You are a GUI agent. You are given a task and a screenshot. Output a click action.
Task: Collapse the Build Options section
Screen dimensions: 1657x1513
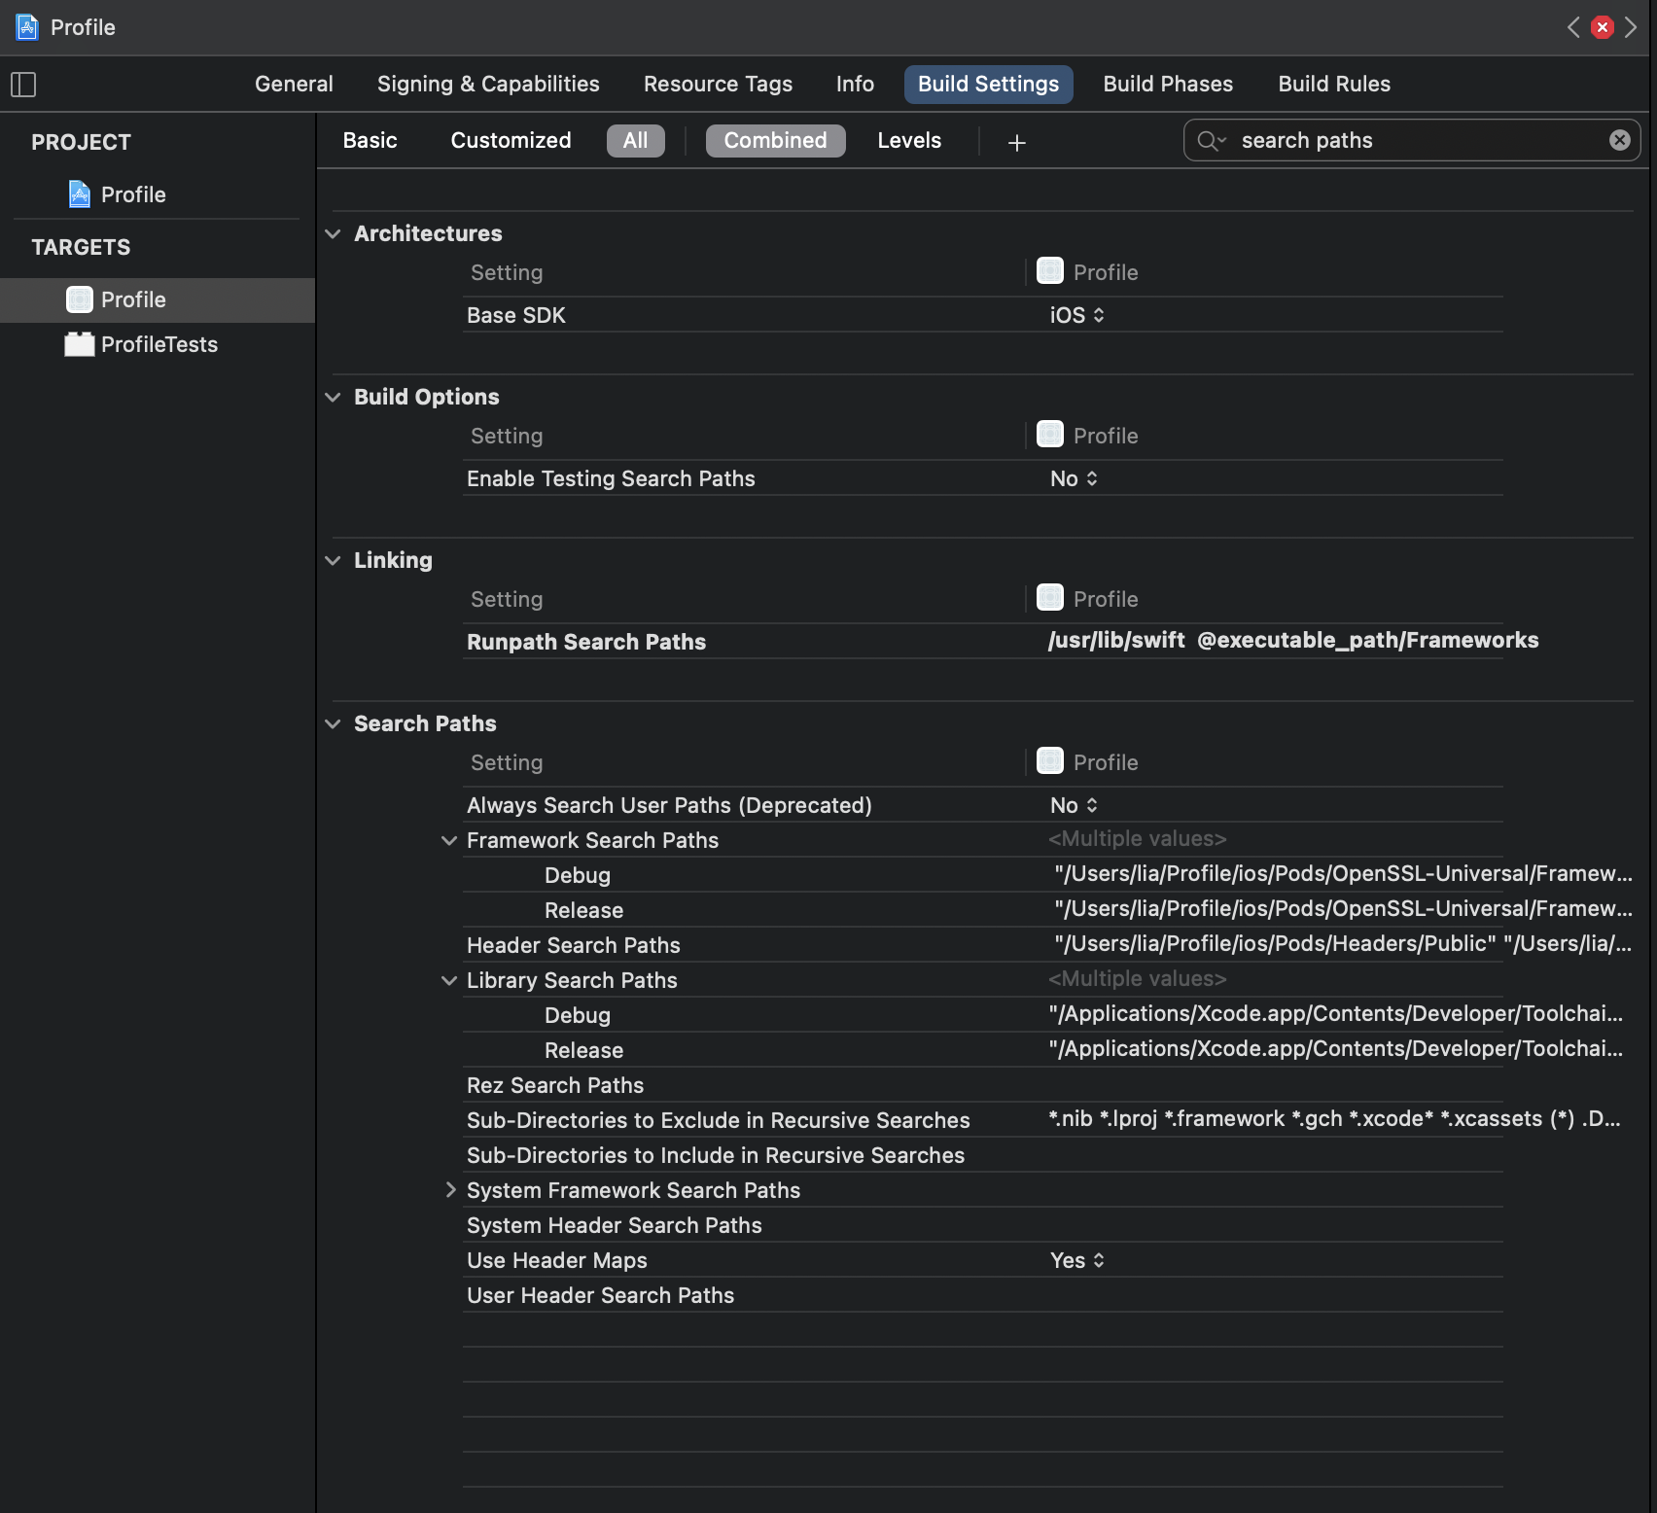tap(333, 397)
